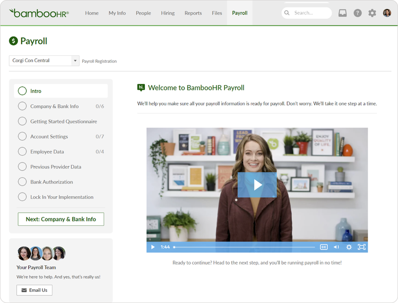Open the Reports tab
The width and height of the screenshot is (398, 303).
click(193, 13)
